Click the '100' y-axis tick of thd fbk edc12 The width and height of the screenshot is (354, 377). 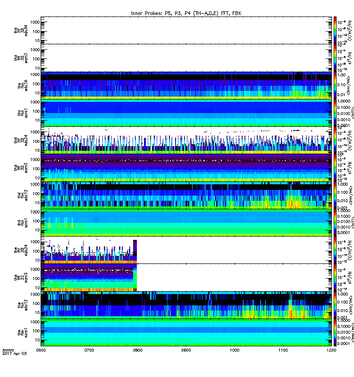[x=36, y=194]
